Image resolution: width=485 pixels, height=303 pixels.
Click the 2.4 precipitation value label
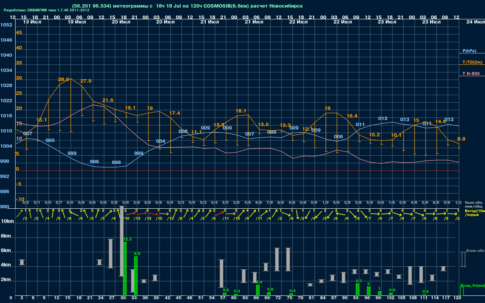[260, 282]
